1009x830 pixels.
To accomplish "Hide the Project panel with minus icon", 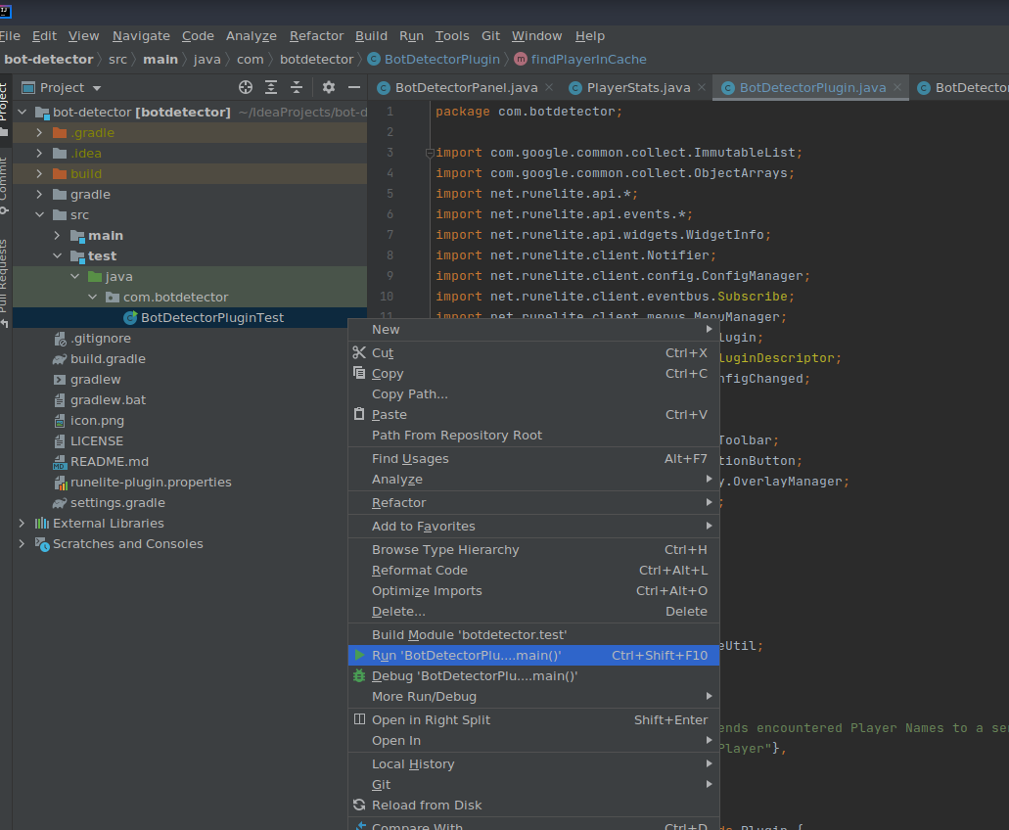I will pos(354,87).
